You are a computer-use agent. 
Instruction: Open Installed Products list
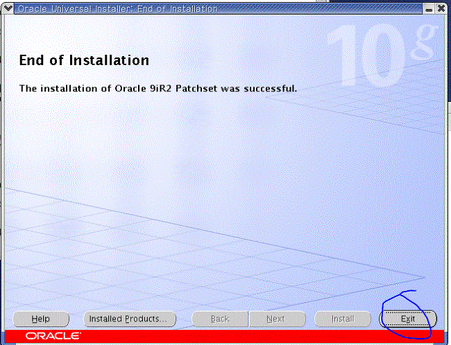pyautogui.click(x=130, y=319)
